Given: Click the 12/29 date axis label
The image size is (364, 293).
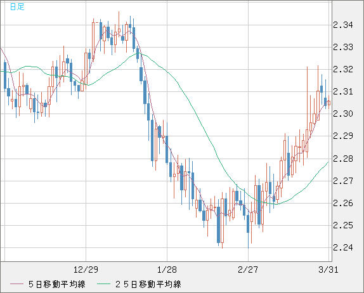Looking at the screenshot, I should [86, 270].
